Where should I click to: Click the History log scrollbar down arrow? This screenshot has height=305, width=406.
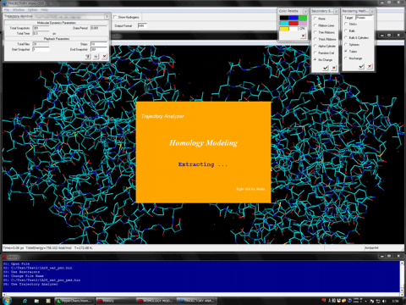(x=402, y=290)
